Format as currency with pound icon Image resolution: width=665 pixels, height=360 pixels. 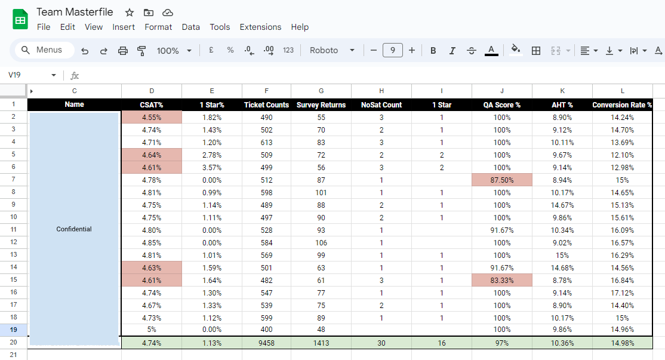tap(211, 50)
